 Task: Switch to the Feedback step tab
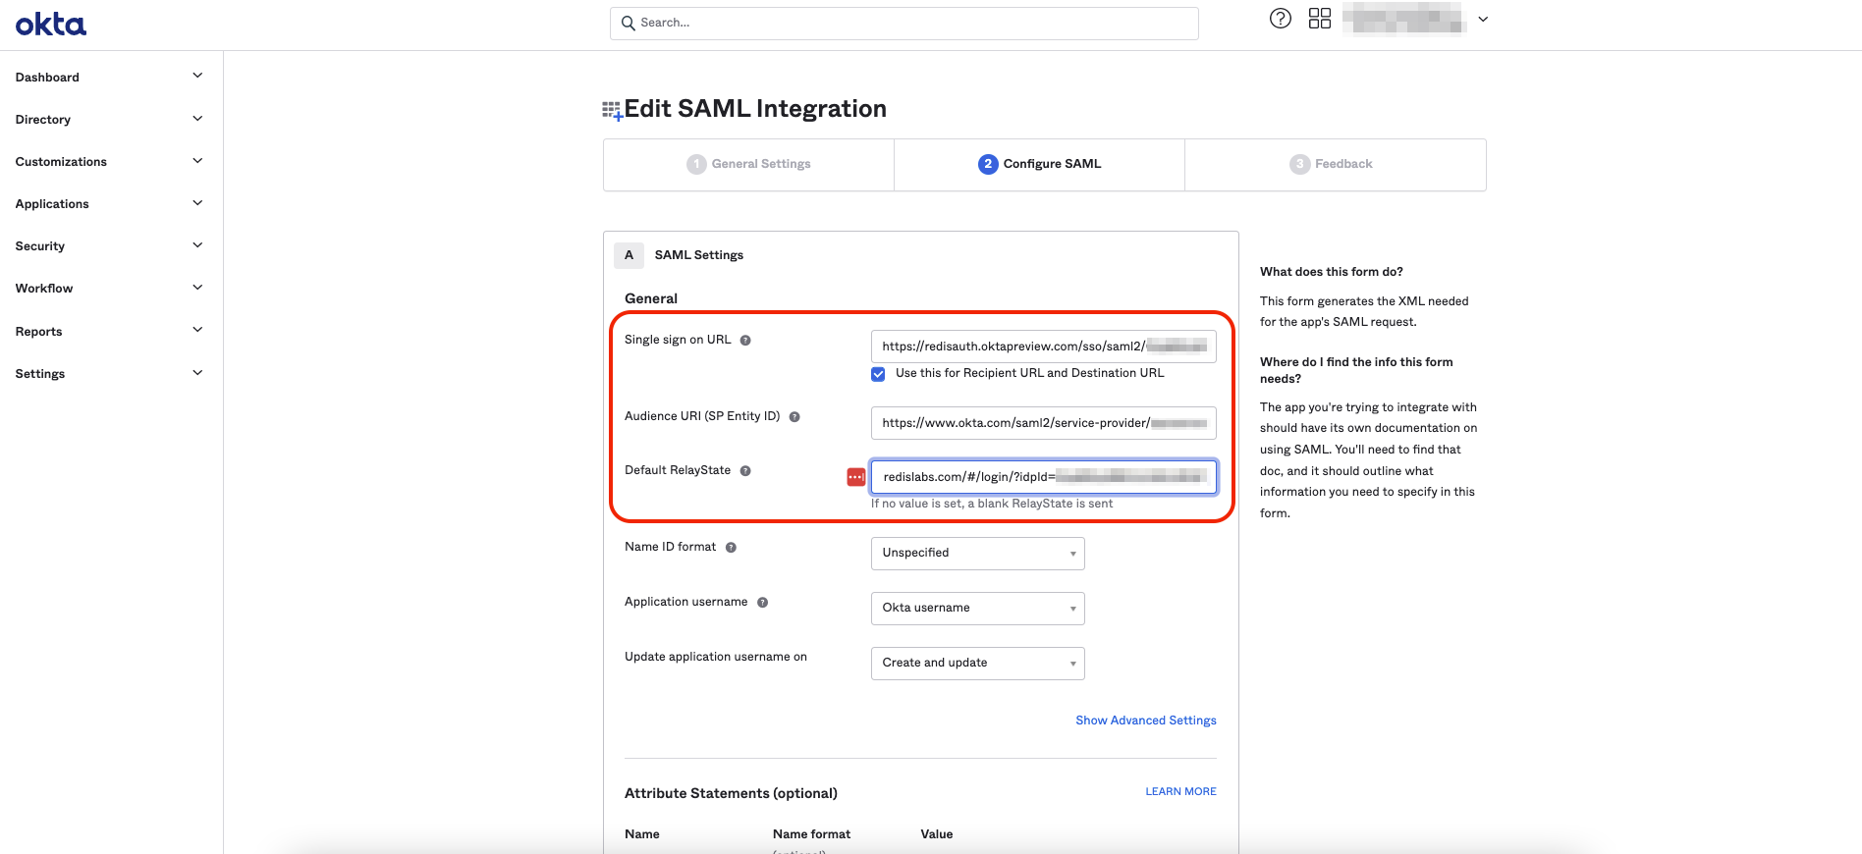click(1332, 164)
